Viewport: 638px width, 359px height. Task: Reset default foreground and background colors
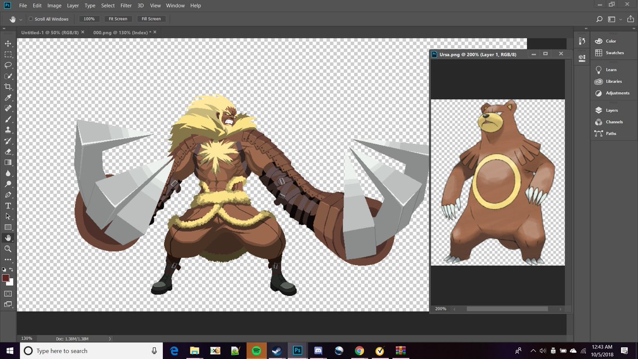point(4,270)
